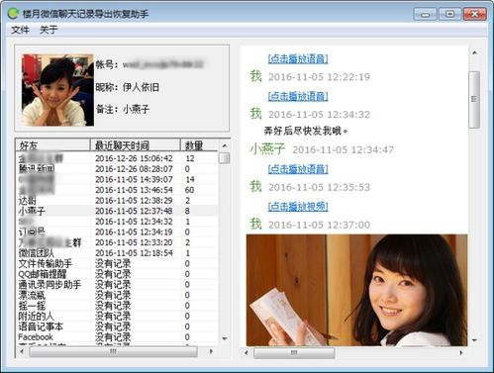Open the photo in the chat
This screenshot has width=494, height=373.
pos(356,290)
